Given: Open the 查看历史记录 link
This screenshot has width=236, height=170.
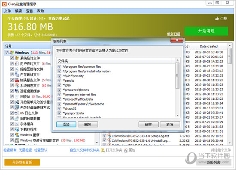Looking at the screenshot, I should pyautogui.click(x=59, y=18).
